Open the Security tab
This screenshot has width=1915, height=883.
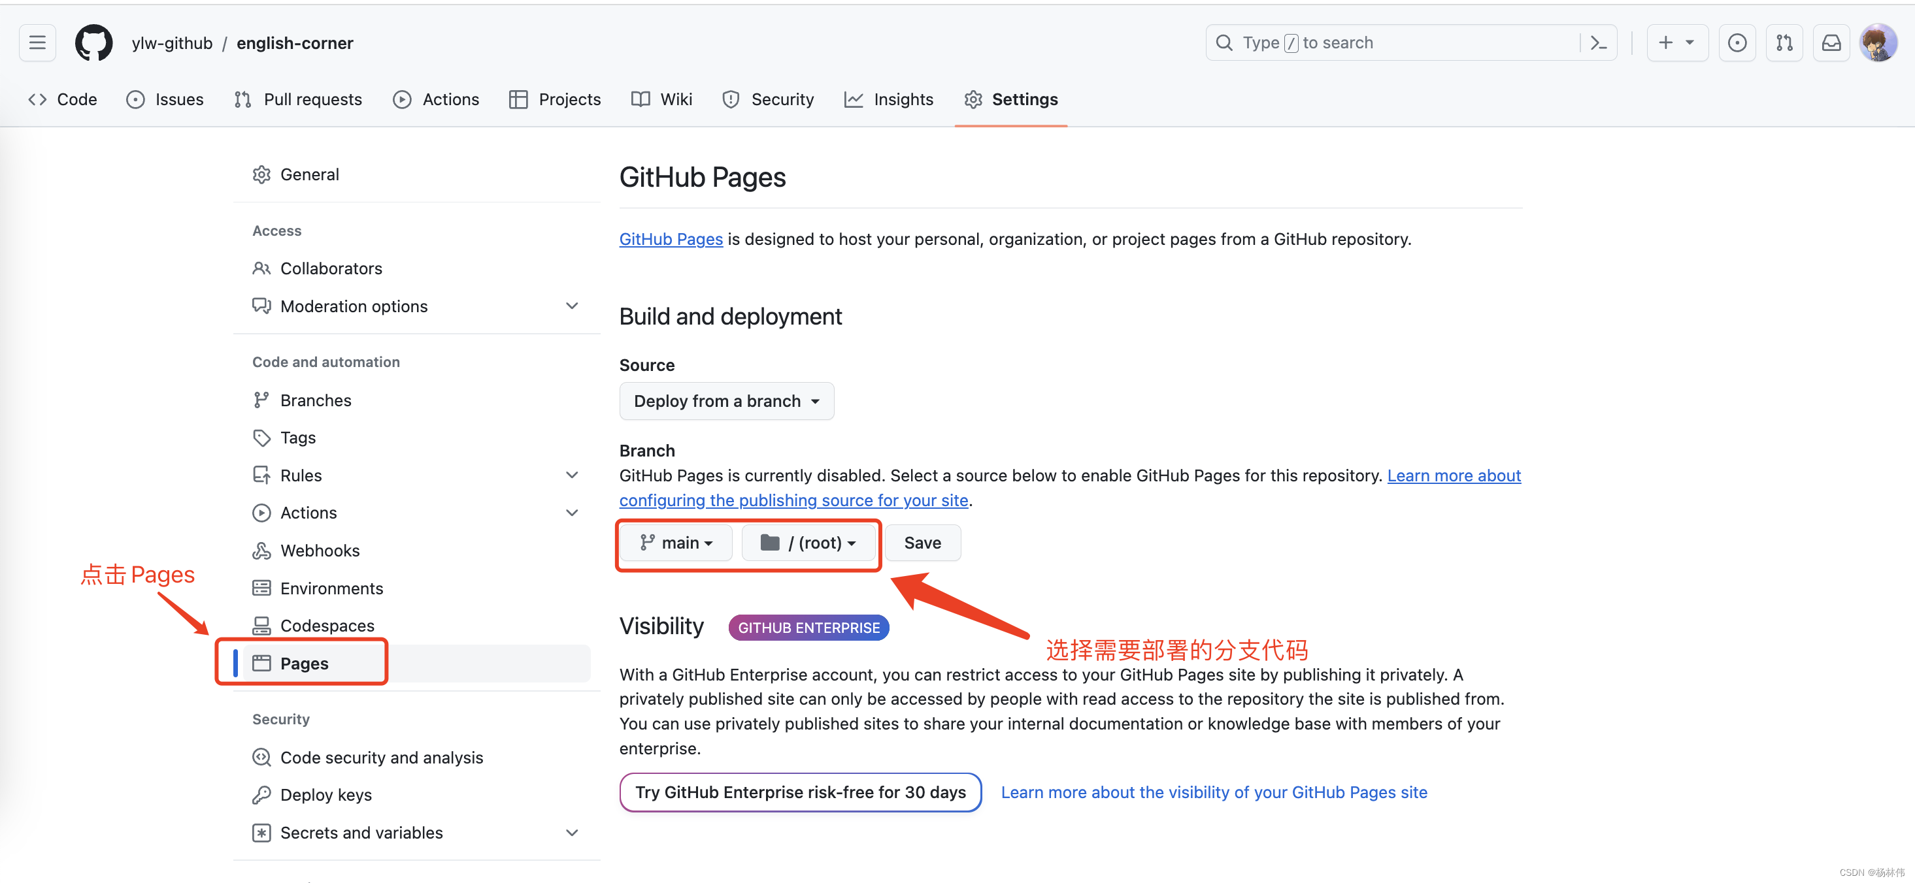[x=768, y=99]
